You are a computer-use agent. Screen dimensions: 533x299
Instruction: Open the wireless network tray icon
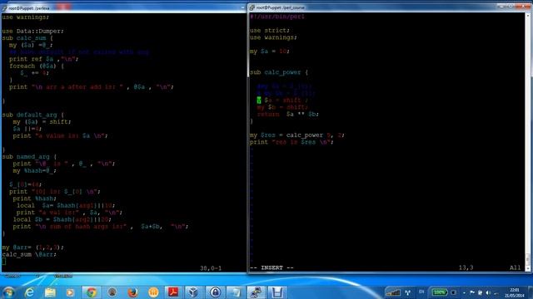click(x=408, y=292)
